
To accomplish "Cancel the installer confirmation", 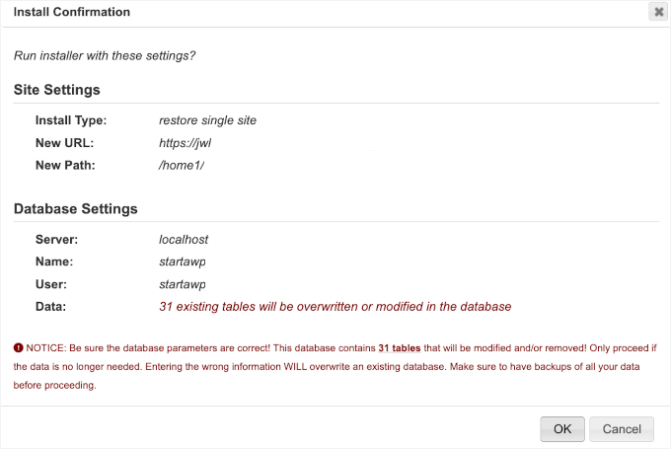I will (622, 429).
